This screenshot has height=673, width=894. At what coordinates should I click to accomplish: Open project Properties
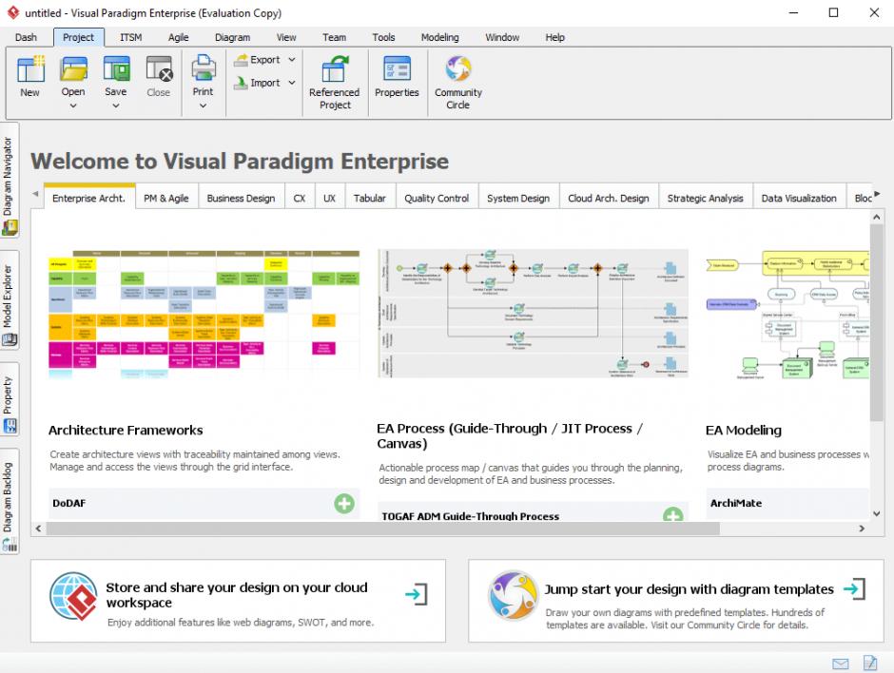click(397, 76)
